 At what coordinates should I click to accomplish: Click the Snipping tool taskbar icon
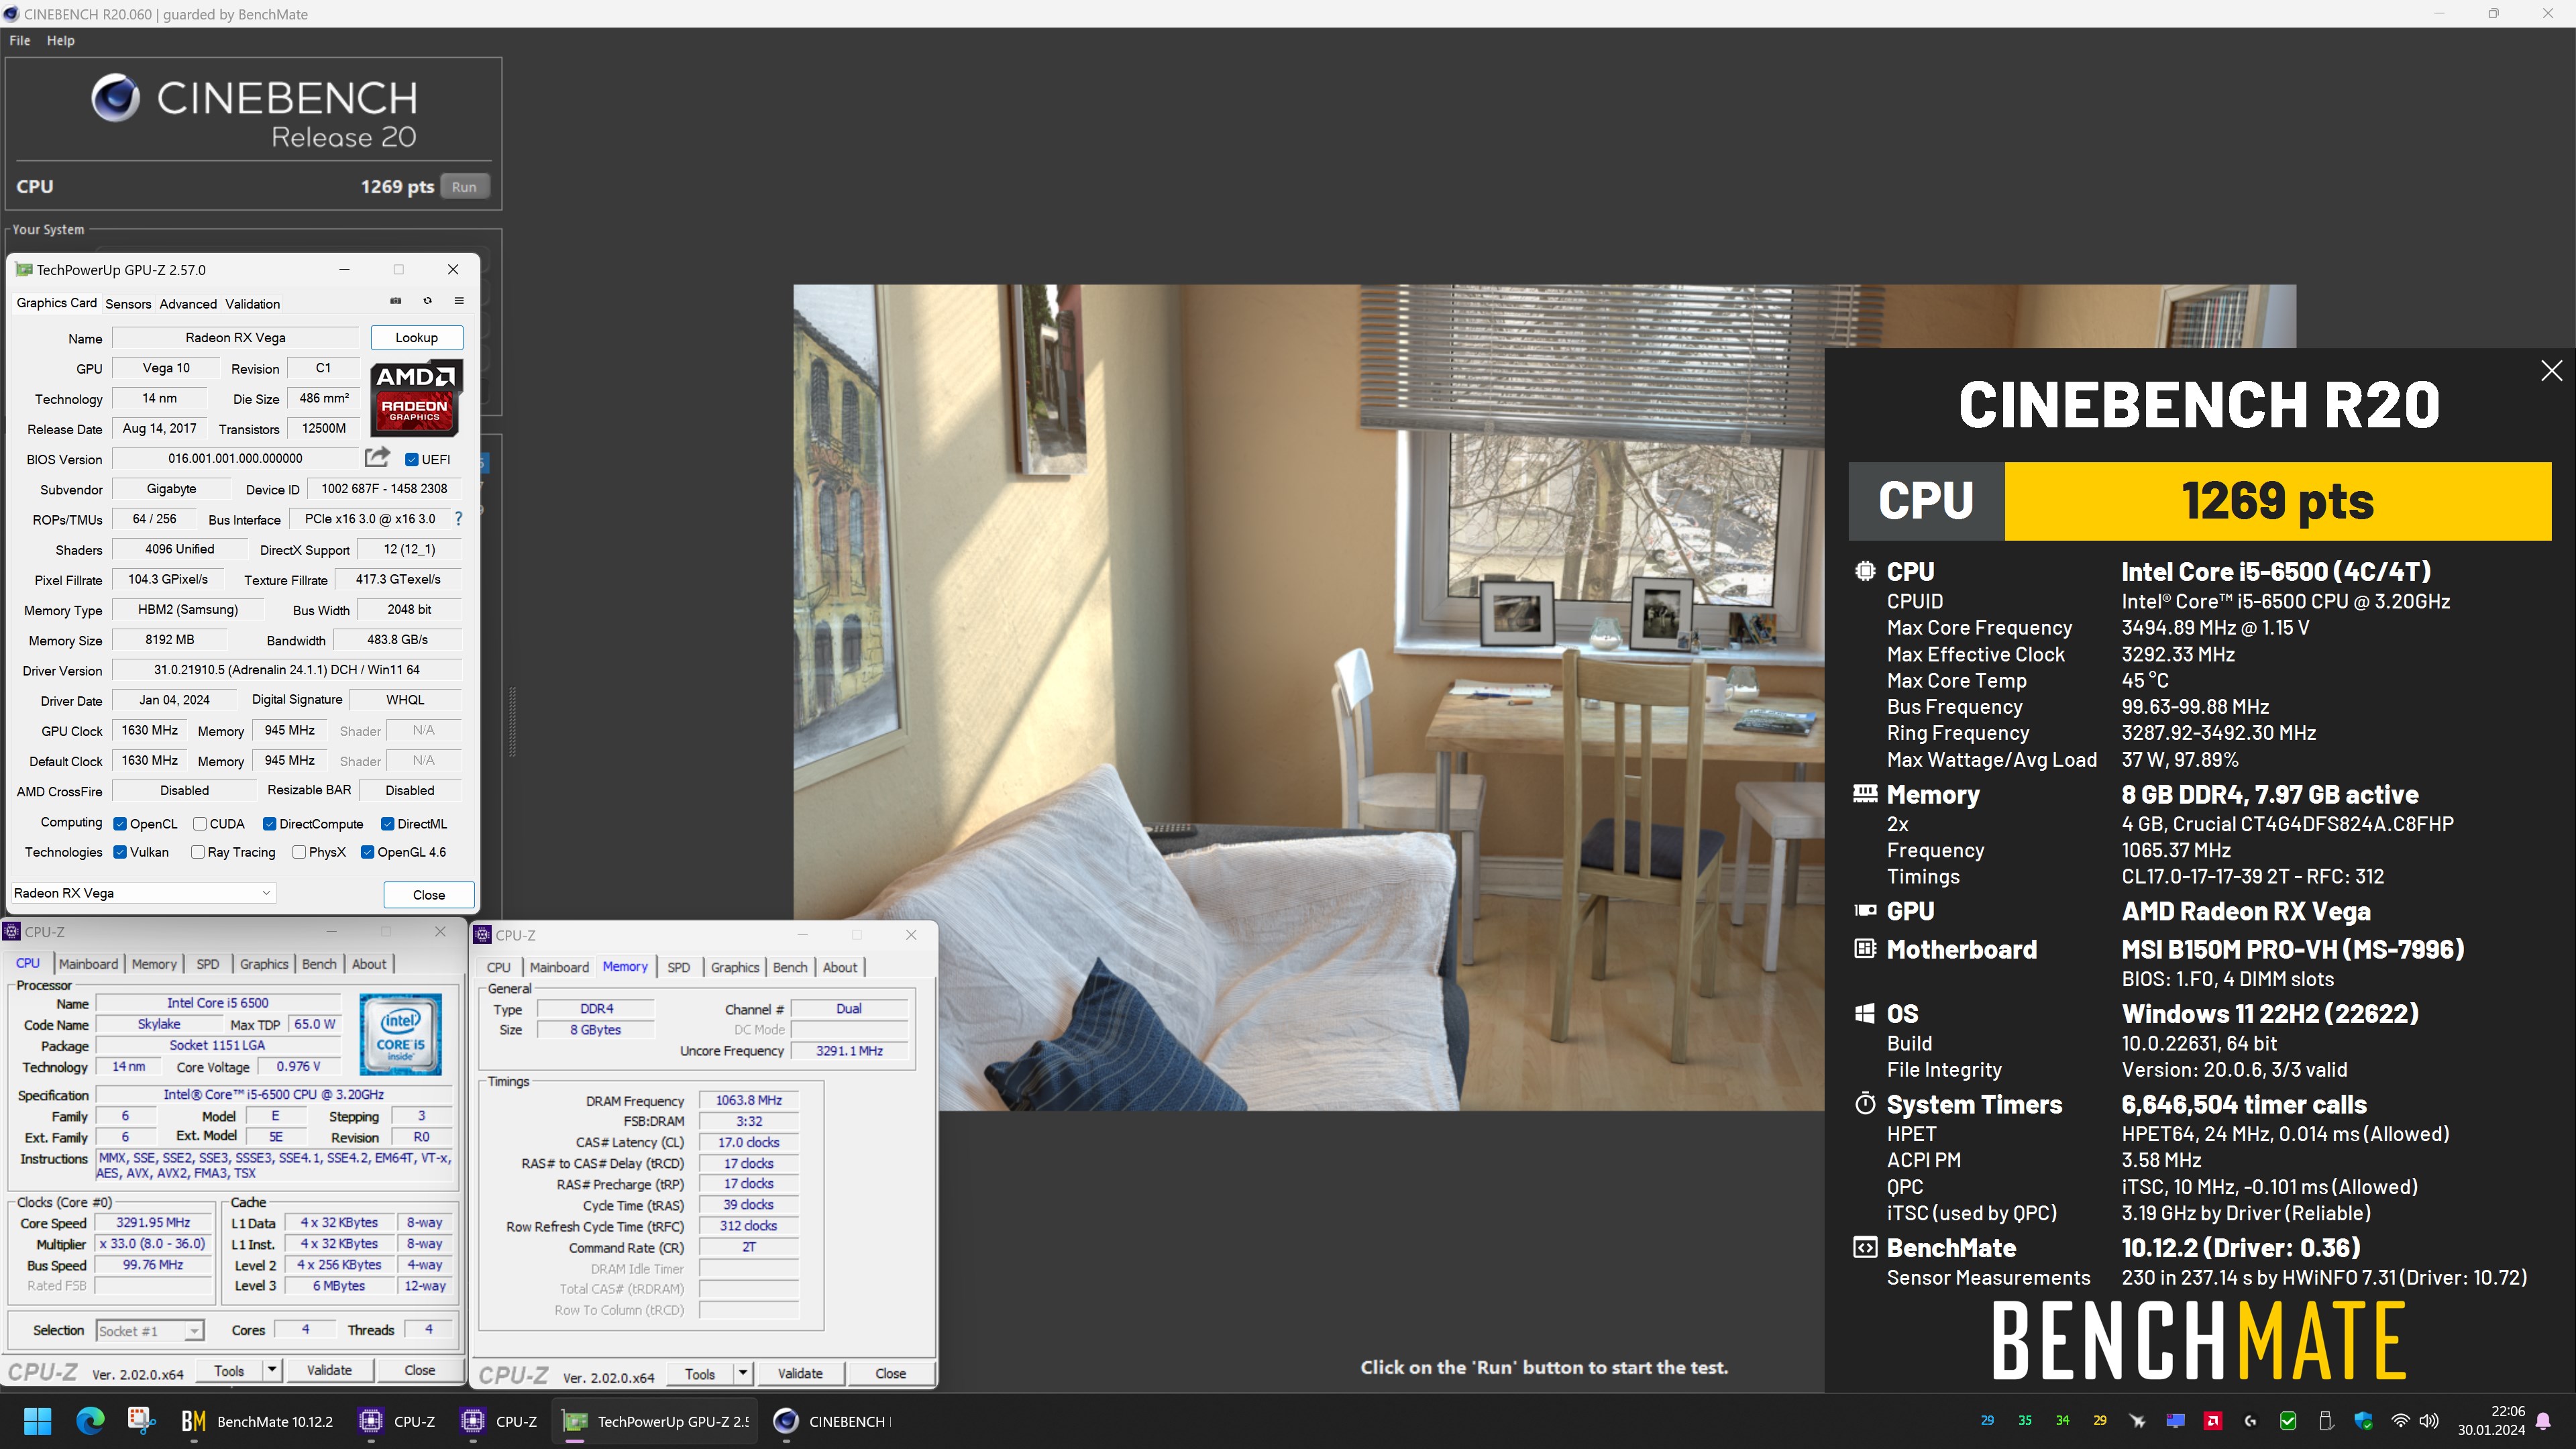(x=141, y=1421)
